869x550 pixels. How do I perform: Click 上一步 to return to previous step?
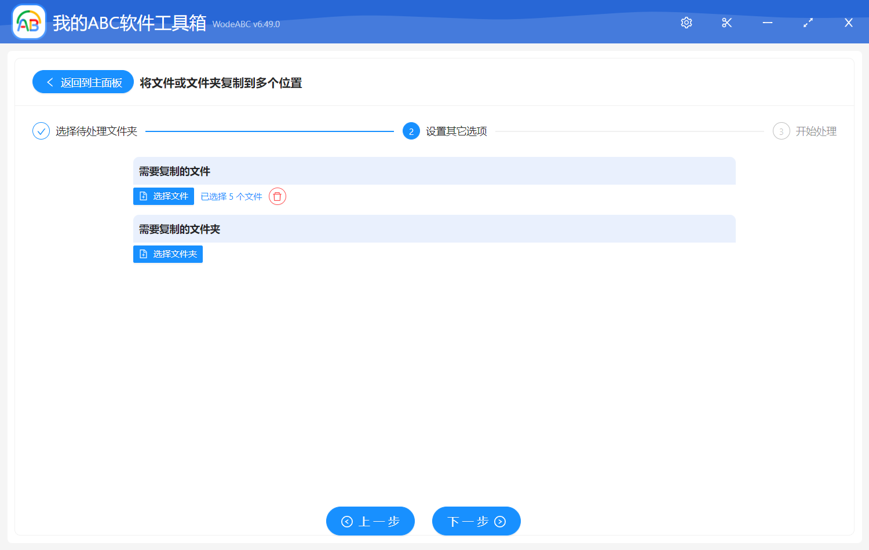tap(370, 521)
